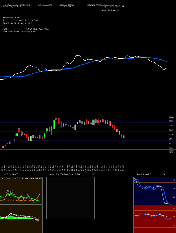Image resolution: width=176 pixels, height=233 pixels.
Task: Open the red RSI chart panel
Action: (x=155, y=219)
